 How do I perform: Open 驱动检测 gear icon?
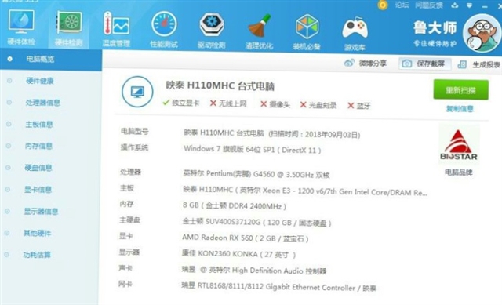click(x=211, y=24)
